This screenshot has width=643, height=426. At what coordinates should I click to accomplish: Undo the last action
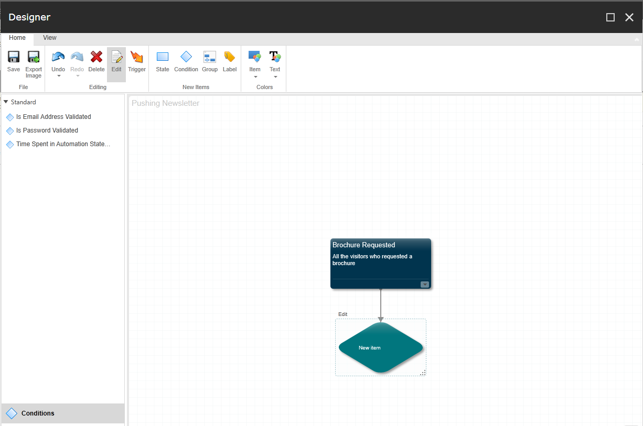tap(58, 61)
